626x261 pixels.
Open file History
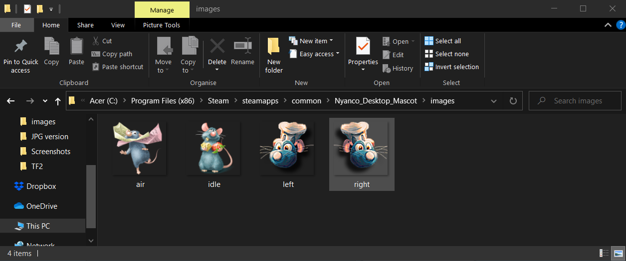[398, 68]
